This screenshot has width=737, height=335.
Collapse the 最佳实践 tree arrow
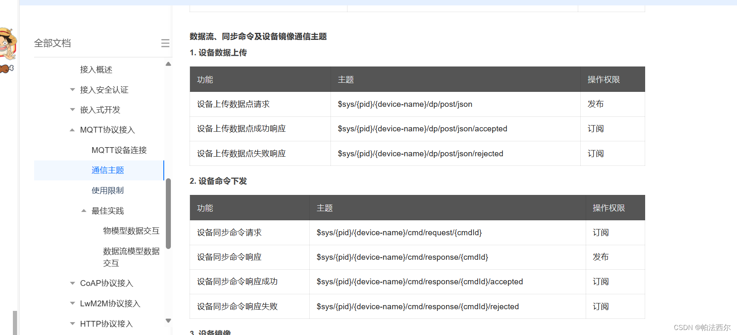point(84,211)
